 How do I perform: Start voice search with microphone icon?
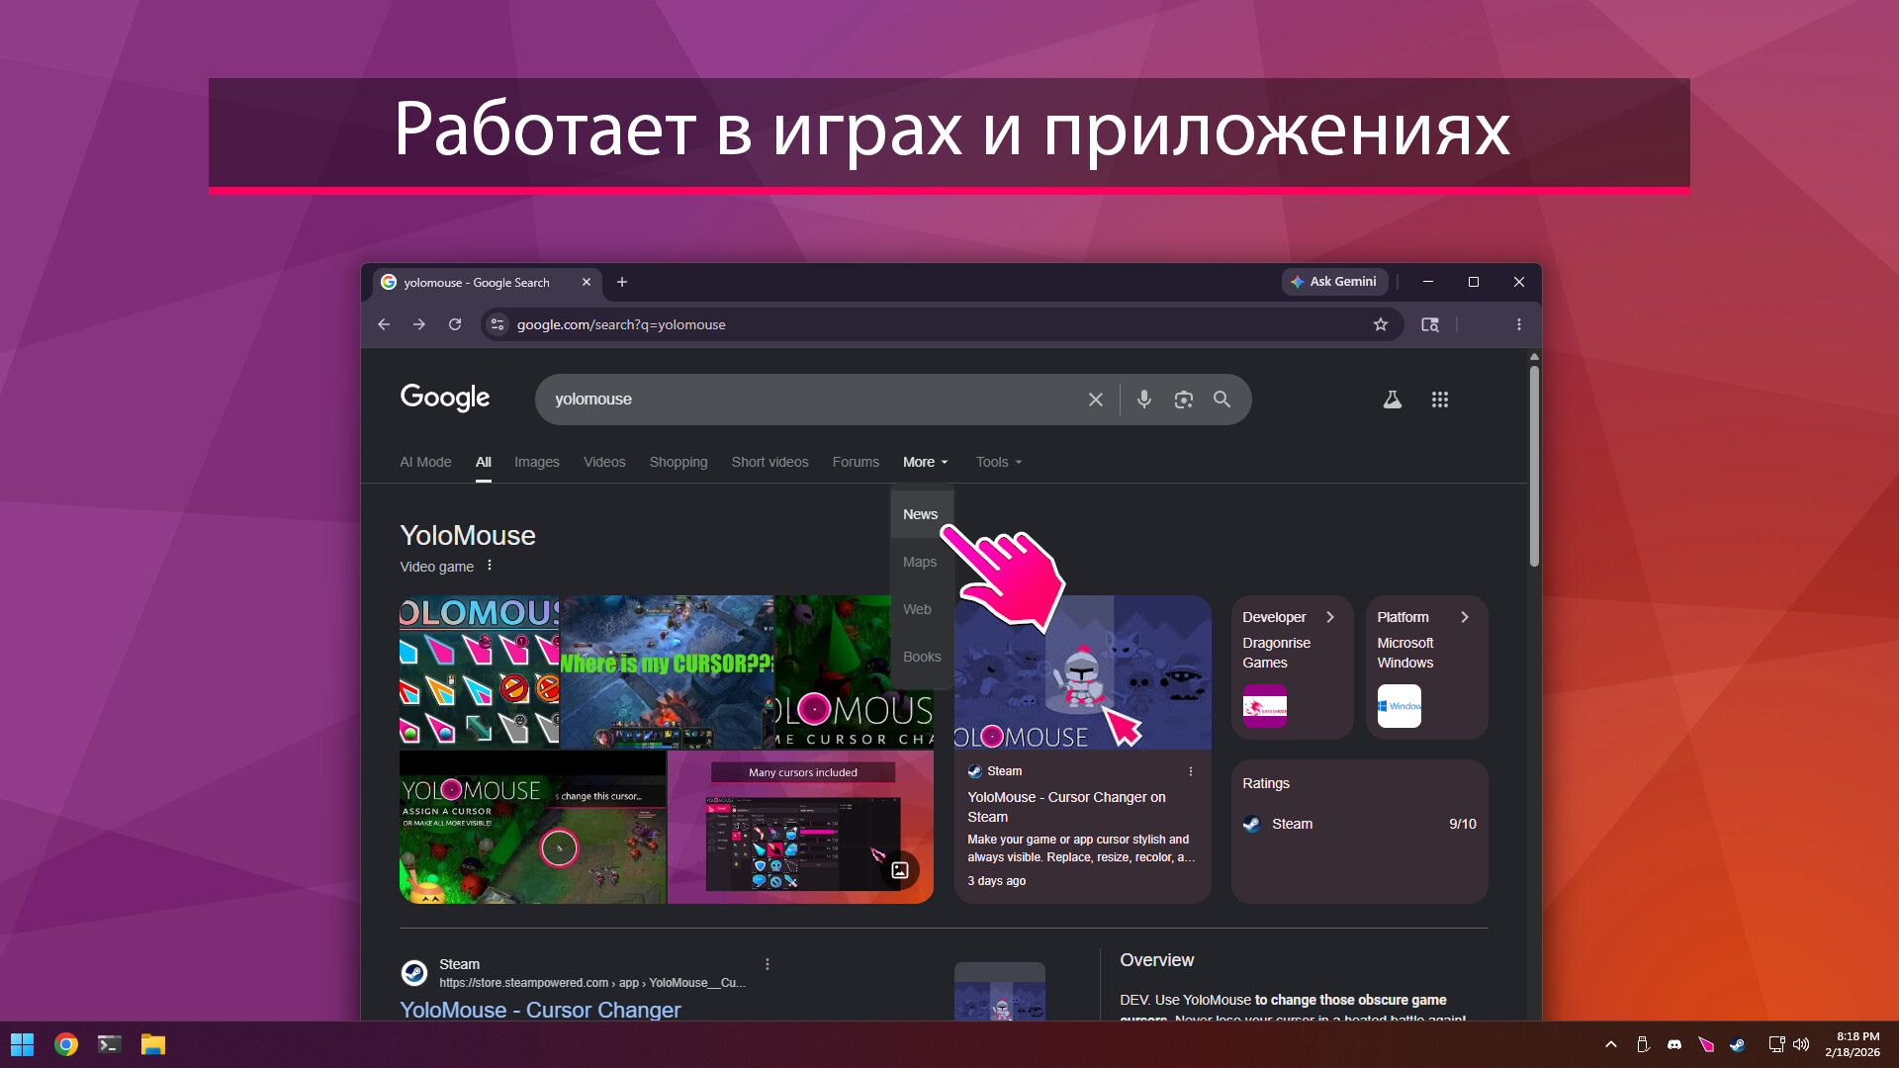click(1144, 400)
